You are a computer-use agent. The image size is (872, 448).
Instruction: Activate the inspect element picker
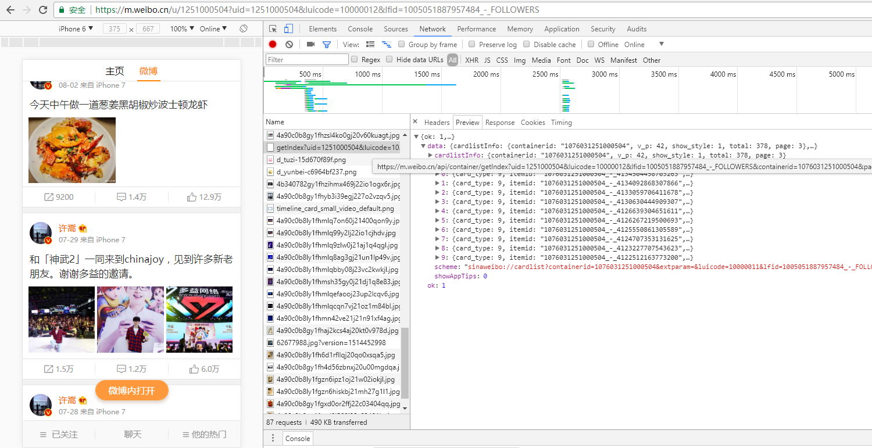pyautogui.click(x=273, y=29)
